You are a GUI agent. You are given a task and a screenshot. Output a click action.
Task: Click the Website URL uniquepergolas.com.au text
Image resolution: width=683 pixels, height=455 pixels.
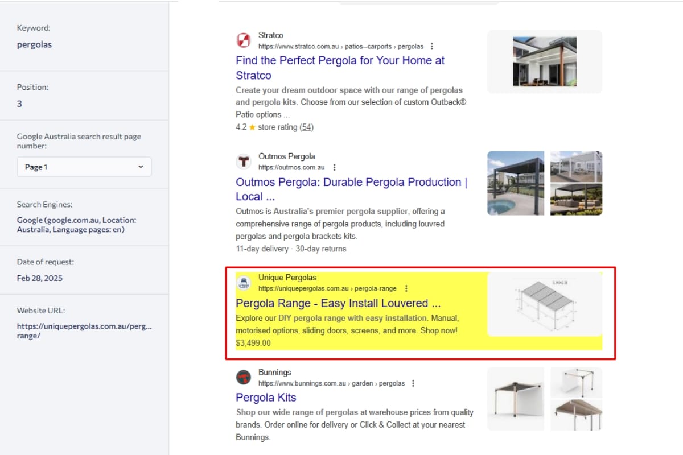[84, 331]
